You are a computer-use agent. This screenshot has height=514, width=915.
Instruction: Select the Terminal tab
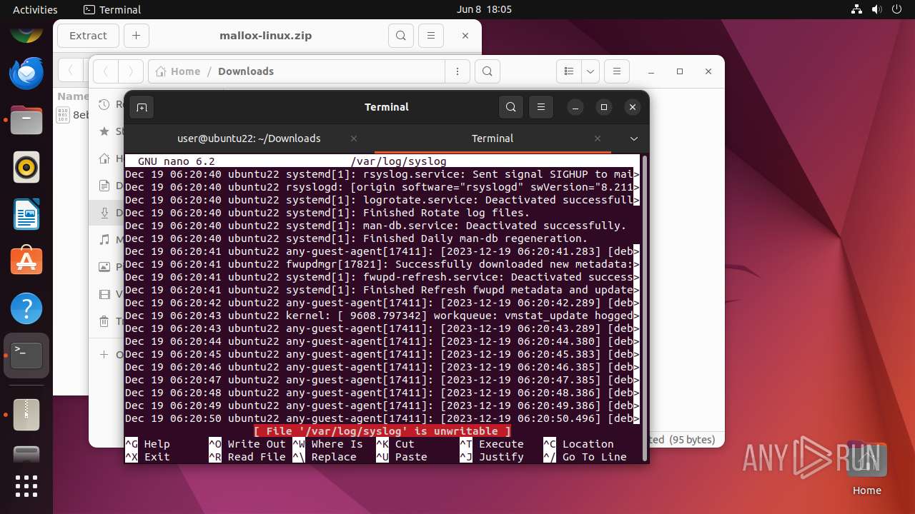pyautogui.click(x=493, y=138)
